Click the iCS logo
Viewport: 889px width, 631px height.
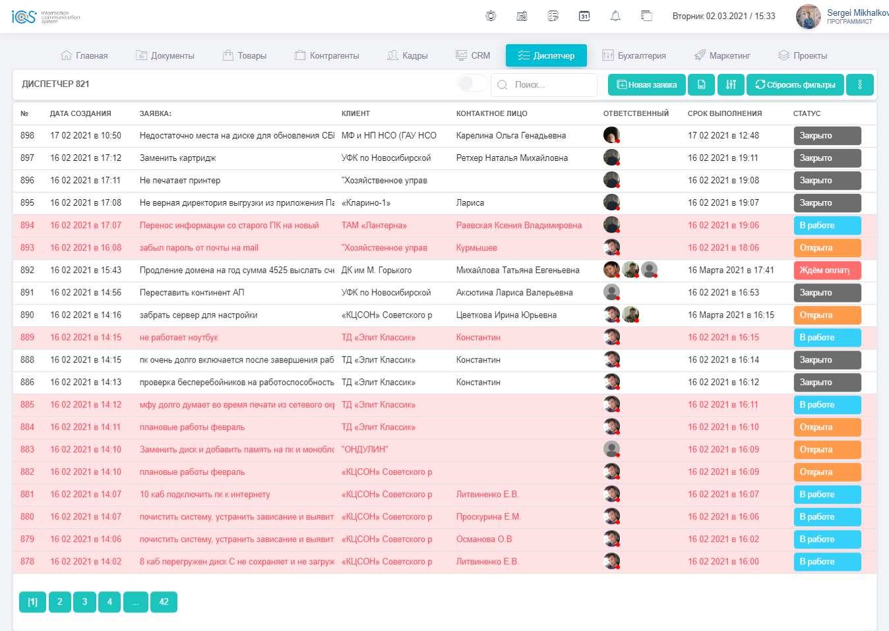[46, 16]
